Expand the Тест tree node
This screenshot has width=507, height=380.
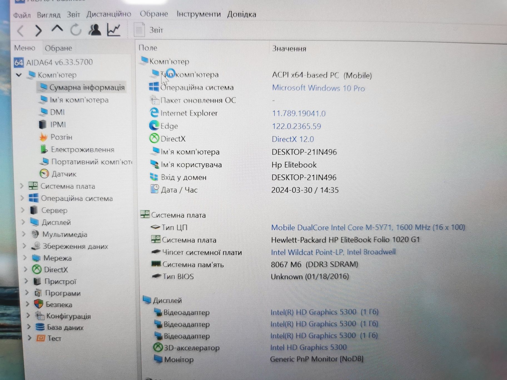pyautogui.click(x=29, y=338)
